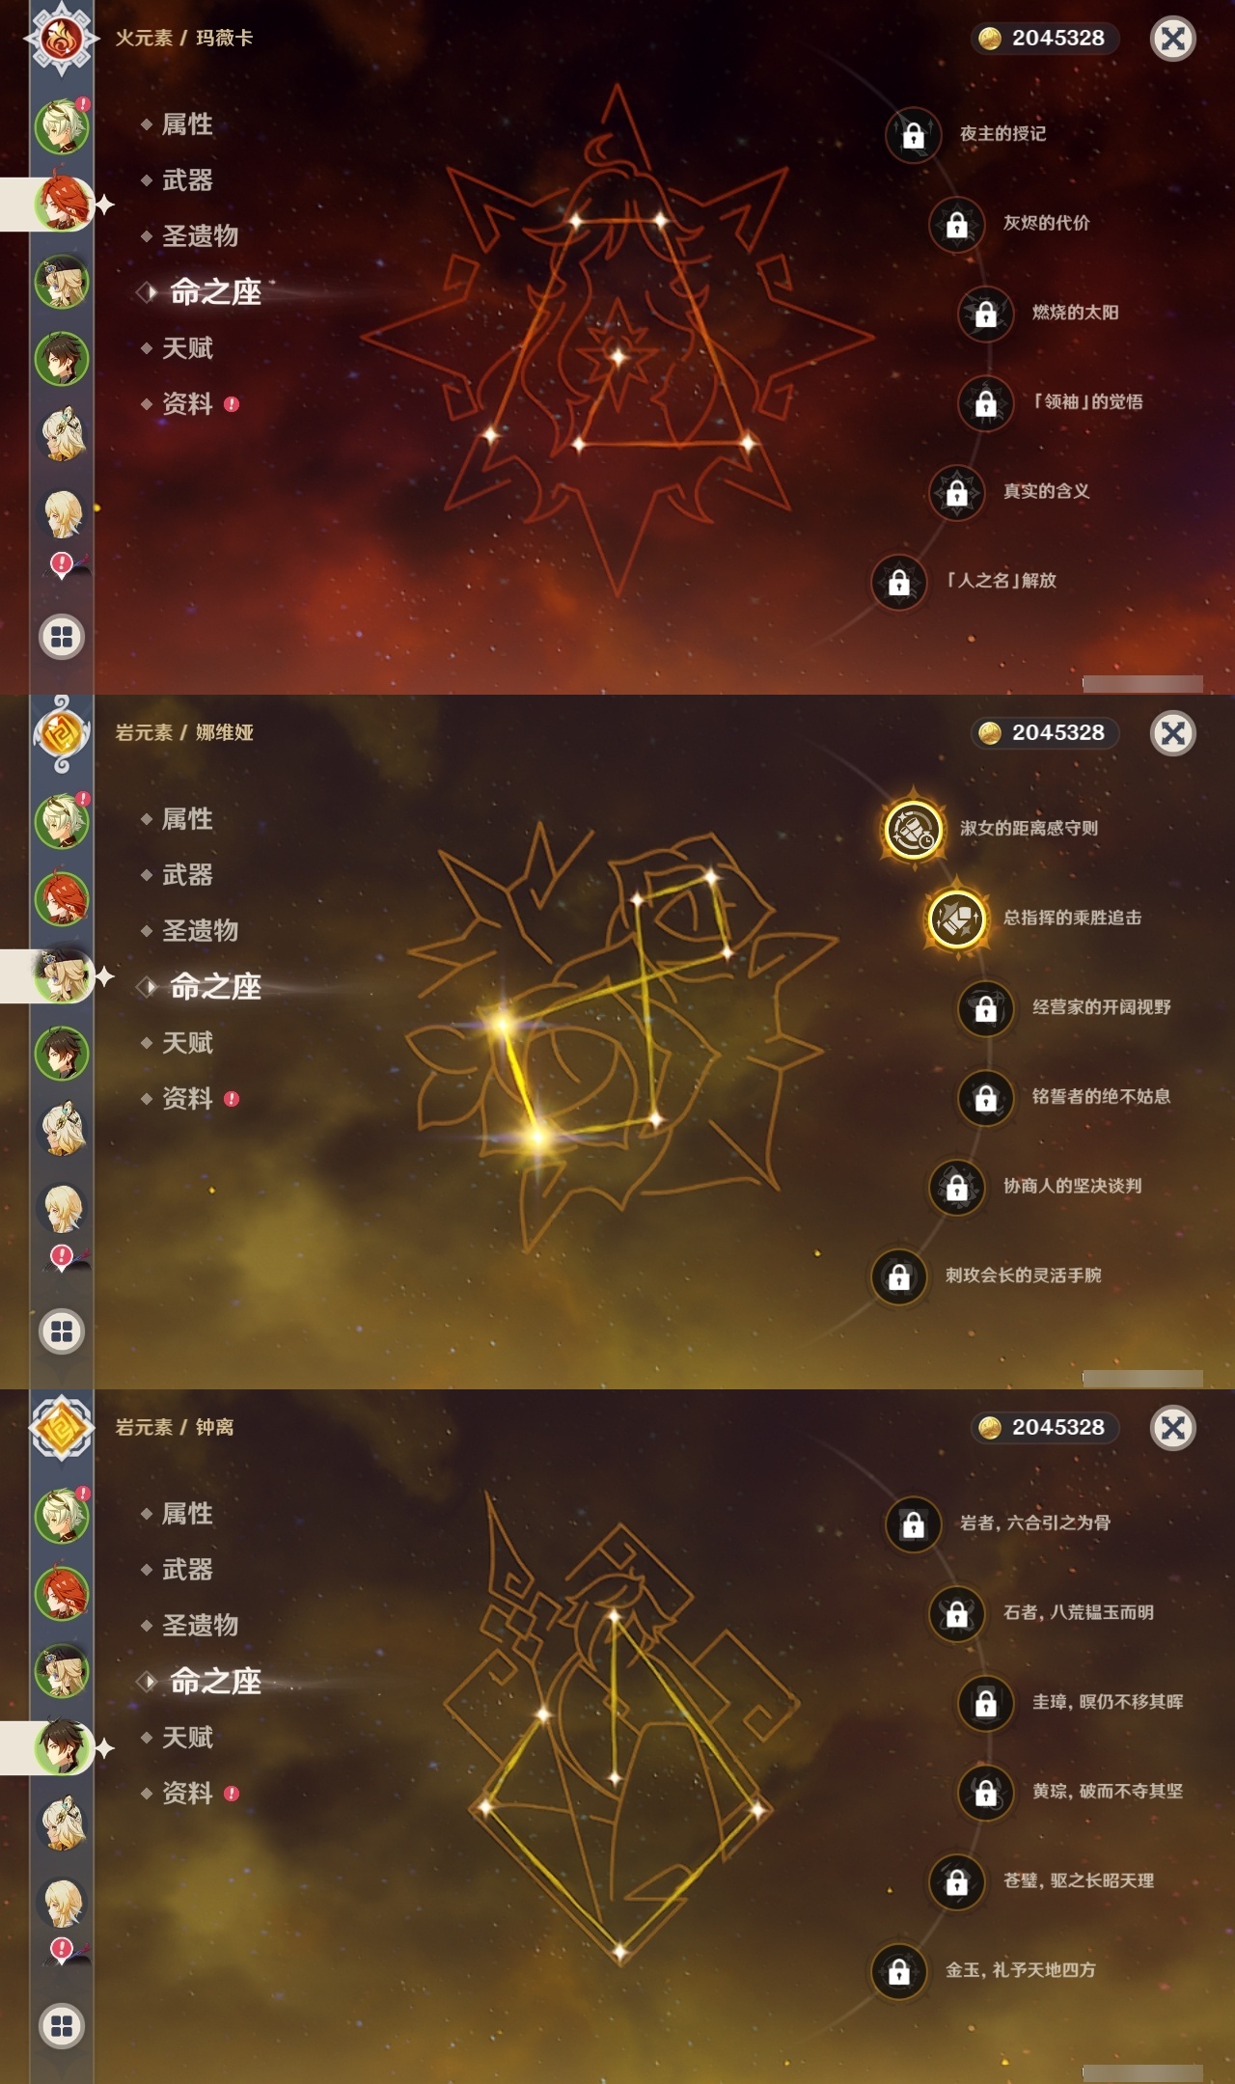The image size is (1235, 2084).
Task: Click the 协商人的坚决谈判 constellation label
Action: (1072, 1186)
